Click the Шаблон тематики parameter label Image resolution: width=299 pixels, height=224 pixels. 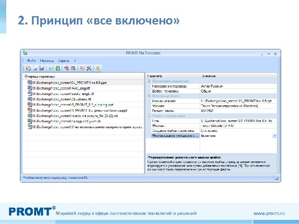[x=165, y=91]
